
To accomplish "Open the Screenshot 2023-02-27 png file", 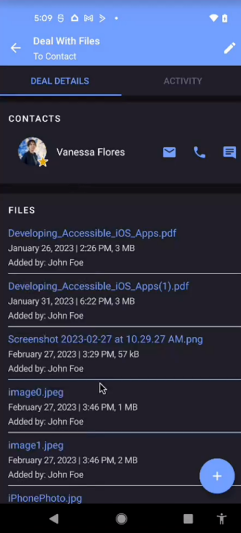I will click(105, 339).
